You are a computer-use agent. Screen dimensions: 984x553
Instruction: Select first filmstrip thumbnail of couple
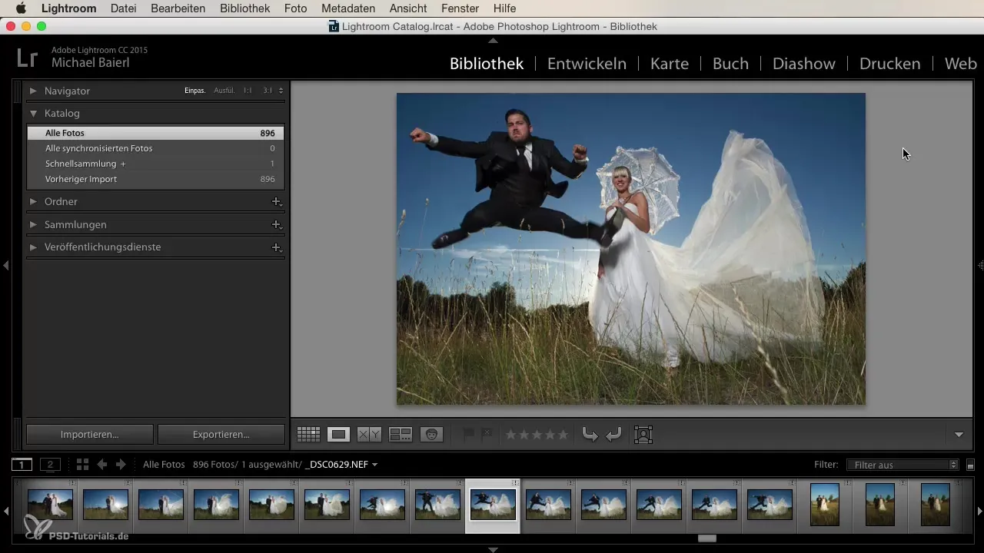click(x=50, y=505)
